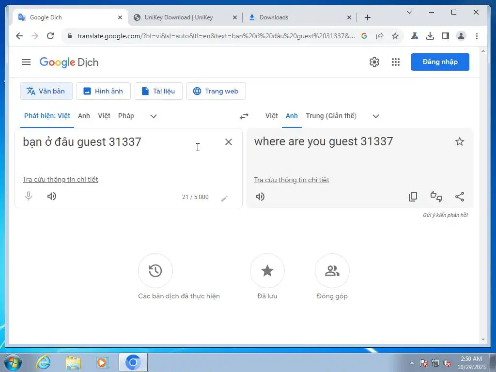The image size is (496, 372).
Task: Open handwriting input pencil icon
Action: [x=224, y=198]
